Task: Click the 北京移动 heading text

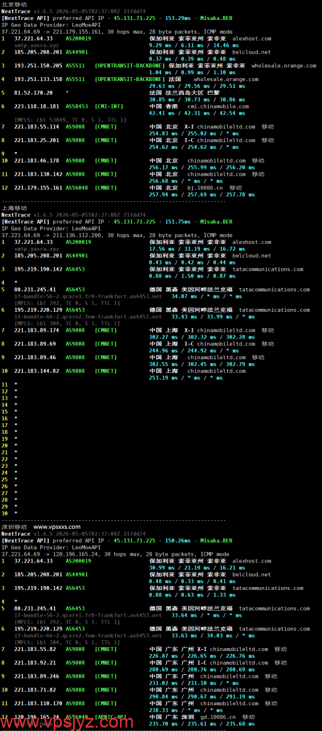Action: [14, 5]
